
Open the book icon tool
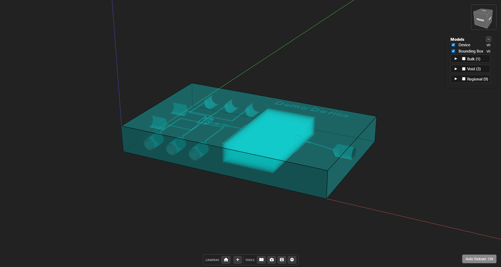click(261, 260)
